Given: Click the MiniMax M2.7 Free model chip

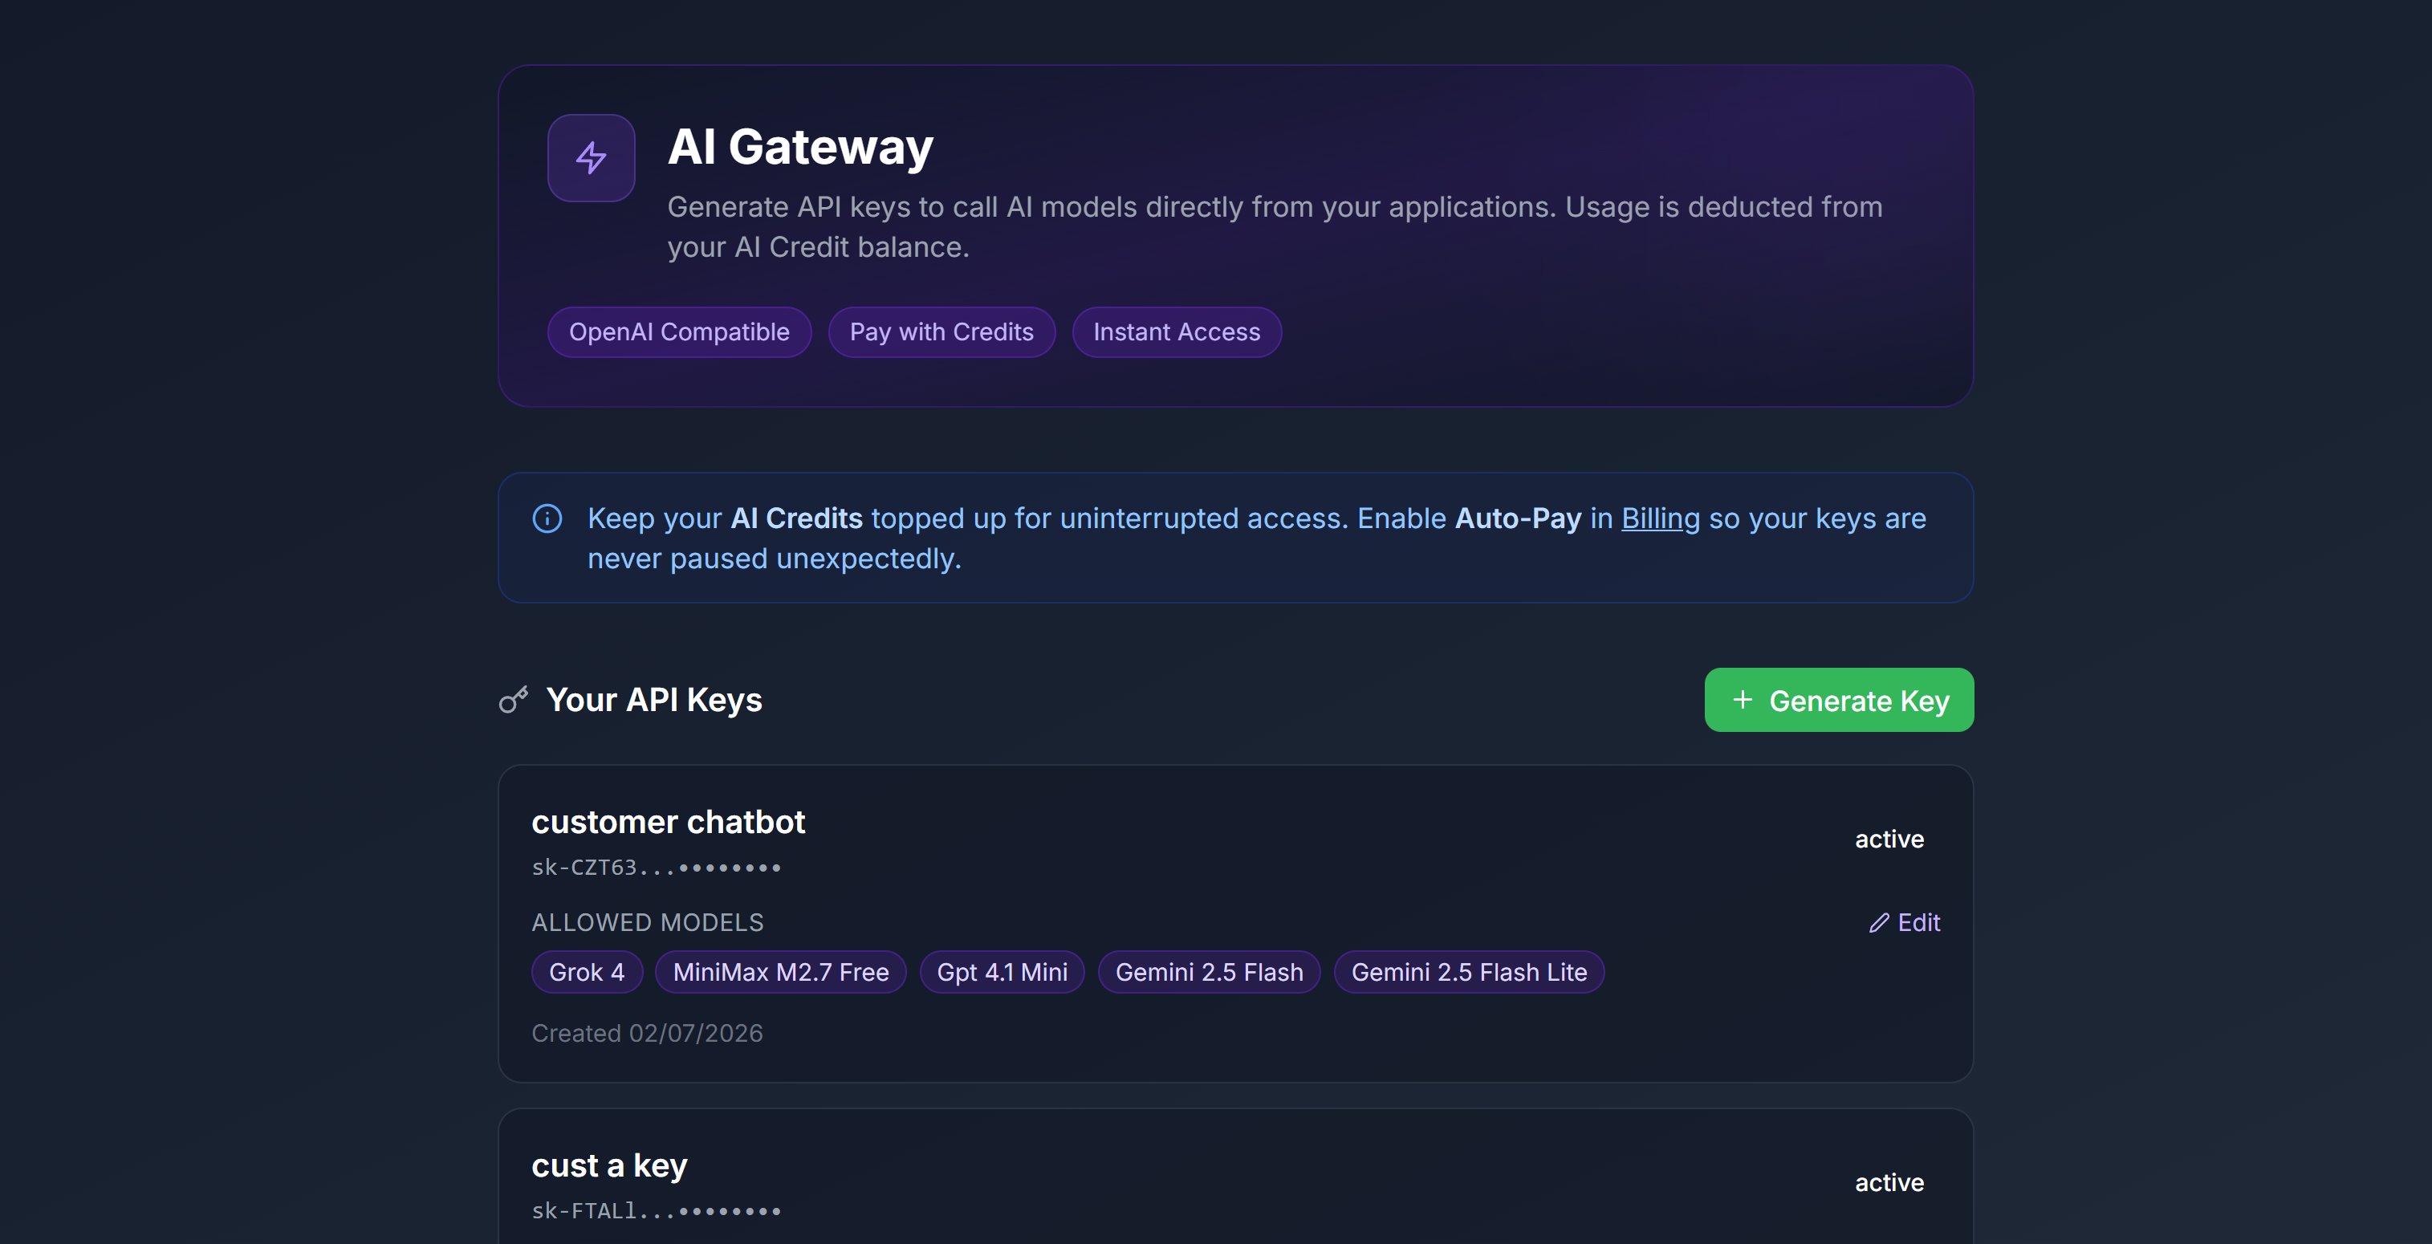Looking at the screenshot, I should pyautogui.click(x=781, y=971).
